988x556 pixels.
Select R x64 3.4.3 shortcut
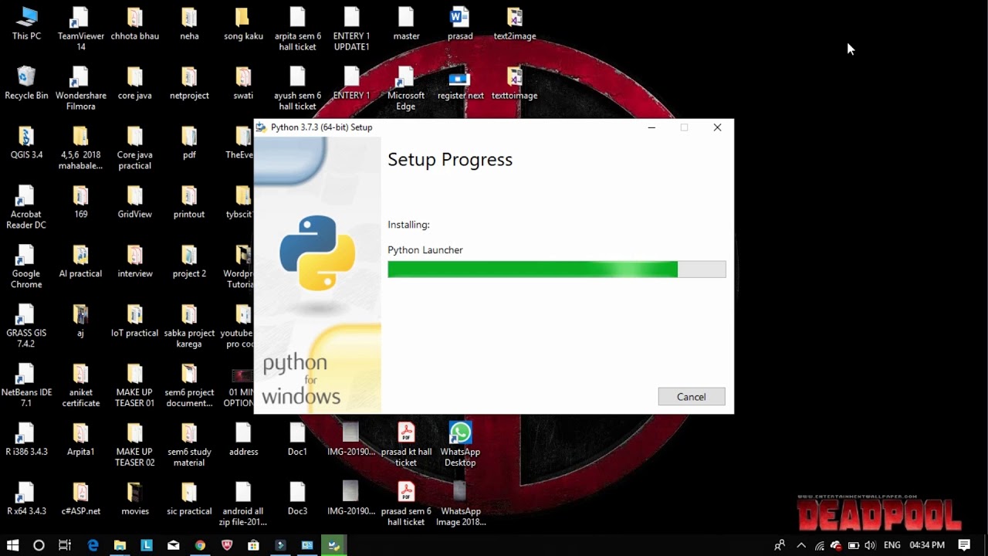pos(26,499)
